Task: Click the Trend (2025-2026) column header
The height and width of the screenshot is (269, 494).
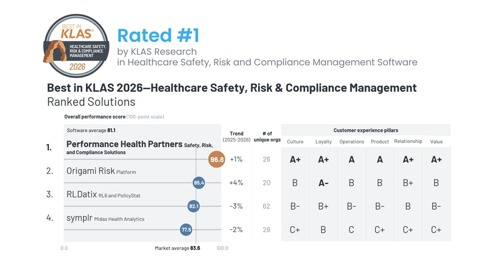Action: (x=236, y=137)
